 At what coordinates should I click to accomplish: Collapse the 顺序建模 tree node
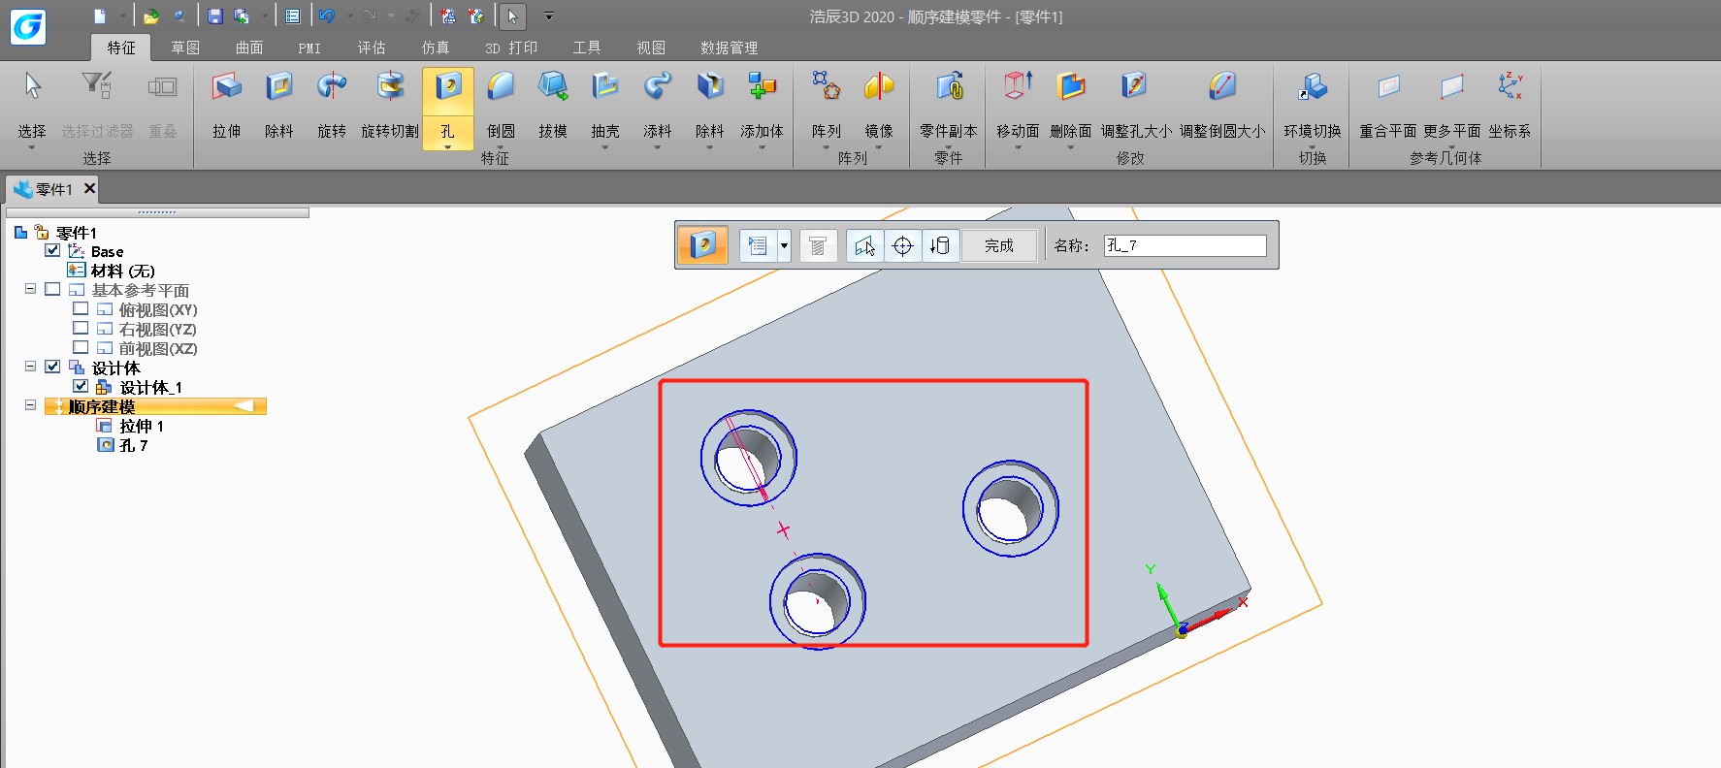[x=30, y=405]
